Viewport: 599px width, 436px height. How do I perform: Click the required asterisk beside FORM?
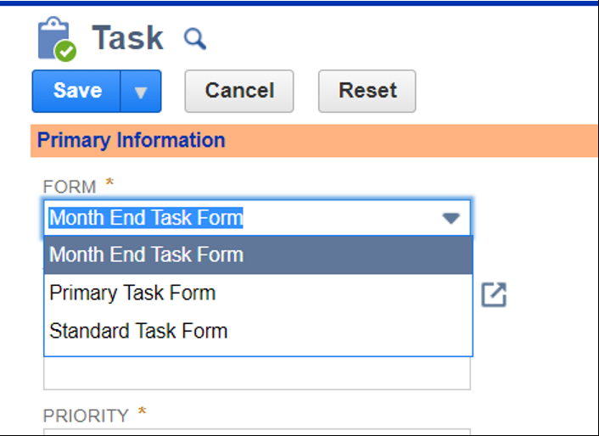109,184
